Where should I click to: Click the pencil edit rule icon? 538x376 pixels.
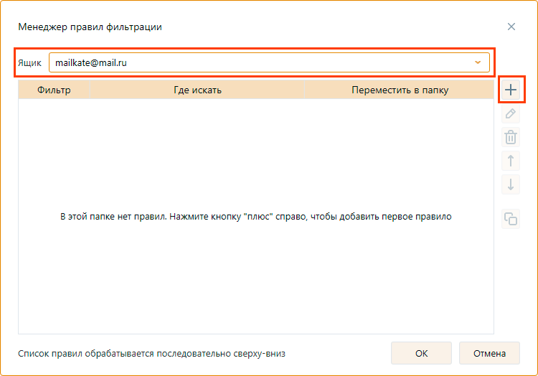click(511, 114)
